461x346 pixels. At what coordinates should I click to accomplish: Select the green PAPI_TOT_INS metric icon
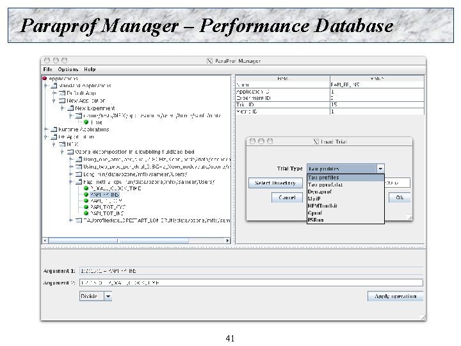[86, 213]
